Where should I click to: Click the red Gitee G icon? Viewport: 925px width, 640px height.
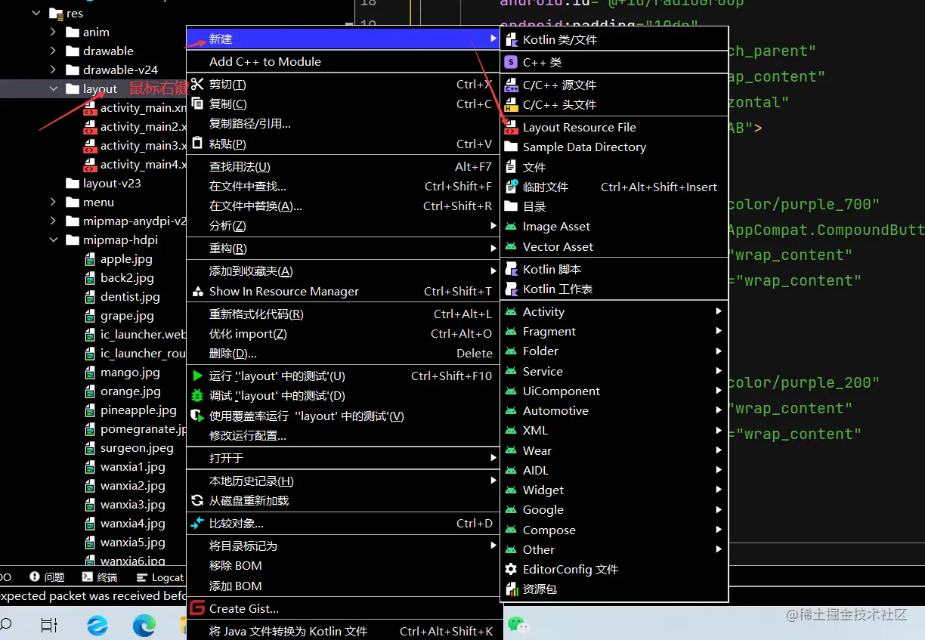(197, 608)
